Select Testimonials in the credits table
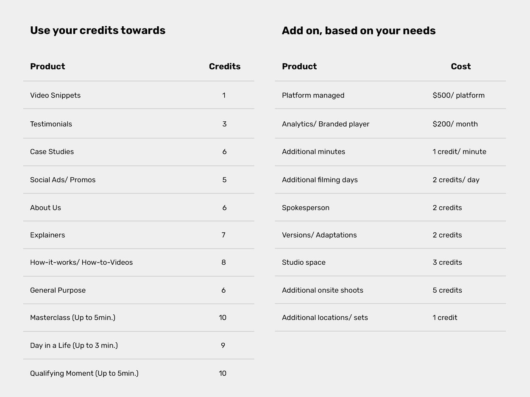This screenshot has height=397, width=530. 51,124
